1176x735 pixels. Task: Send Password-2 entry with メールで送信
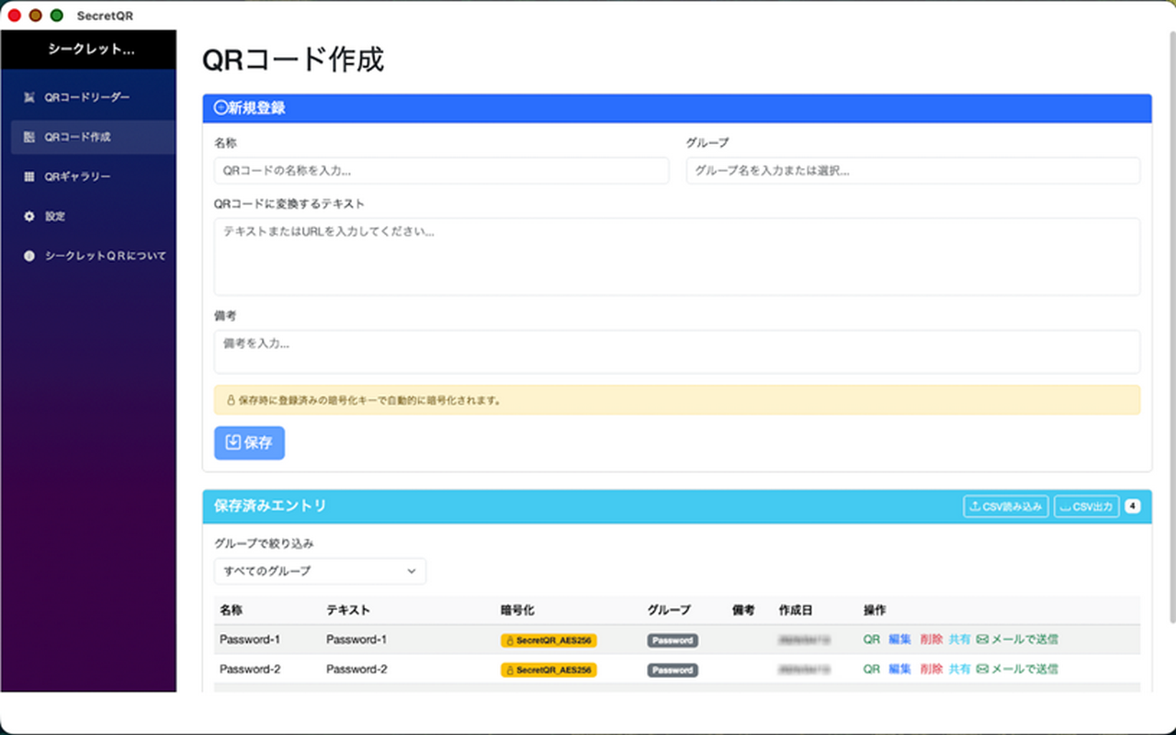(1017, 669)
